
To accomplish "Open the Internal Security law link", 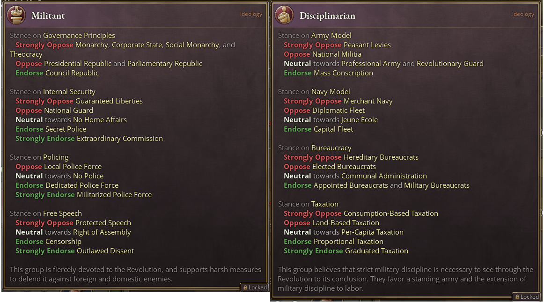I will (x=69, y=92).
